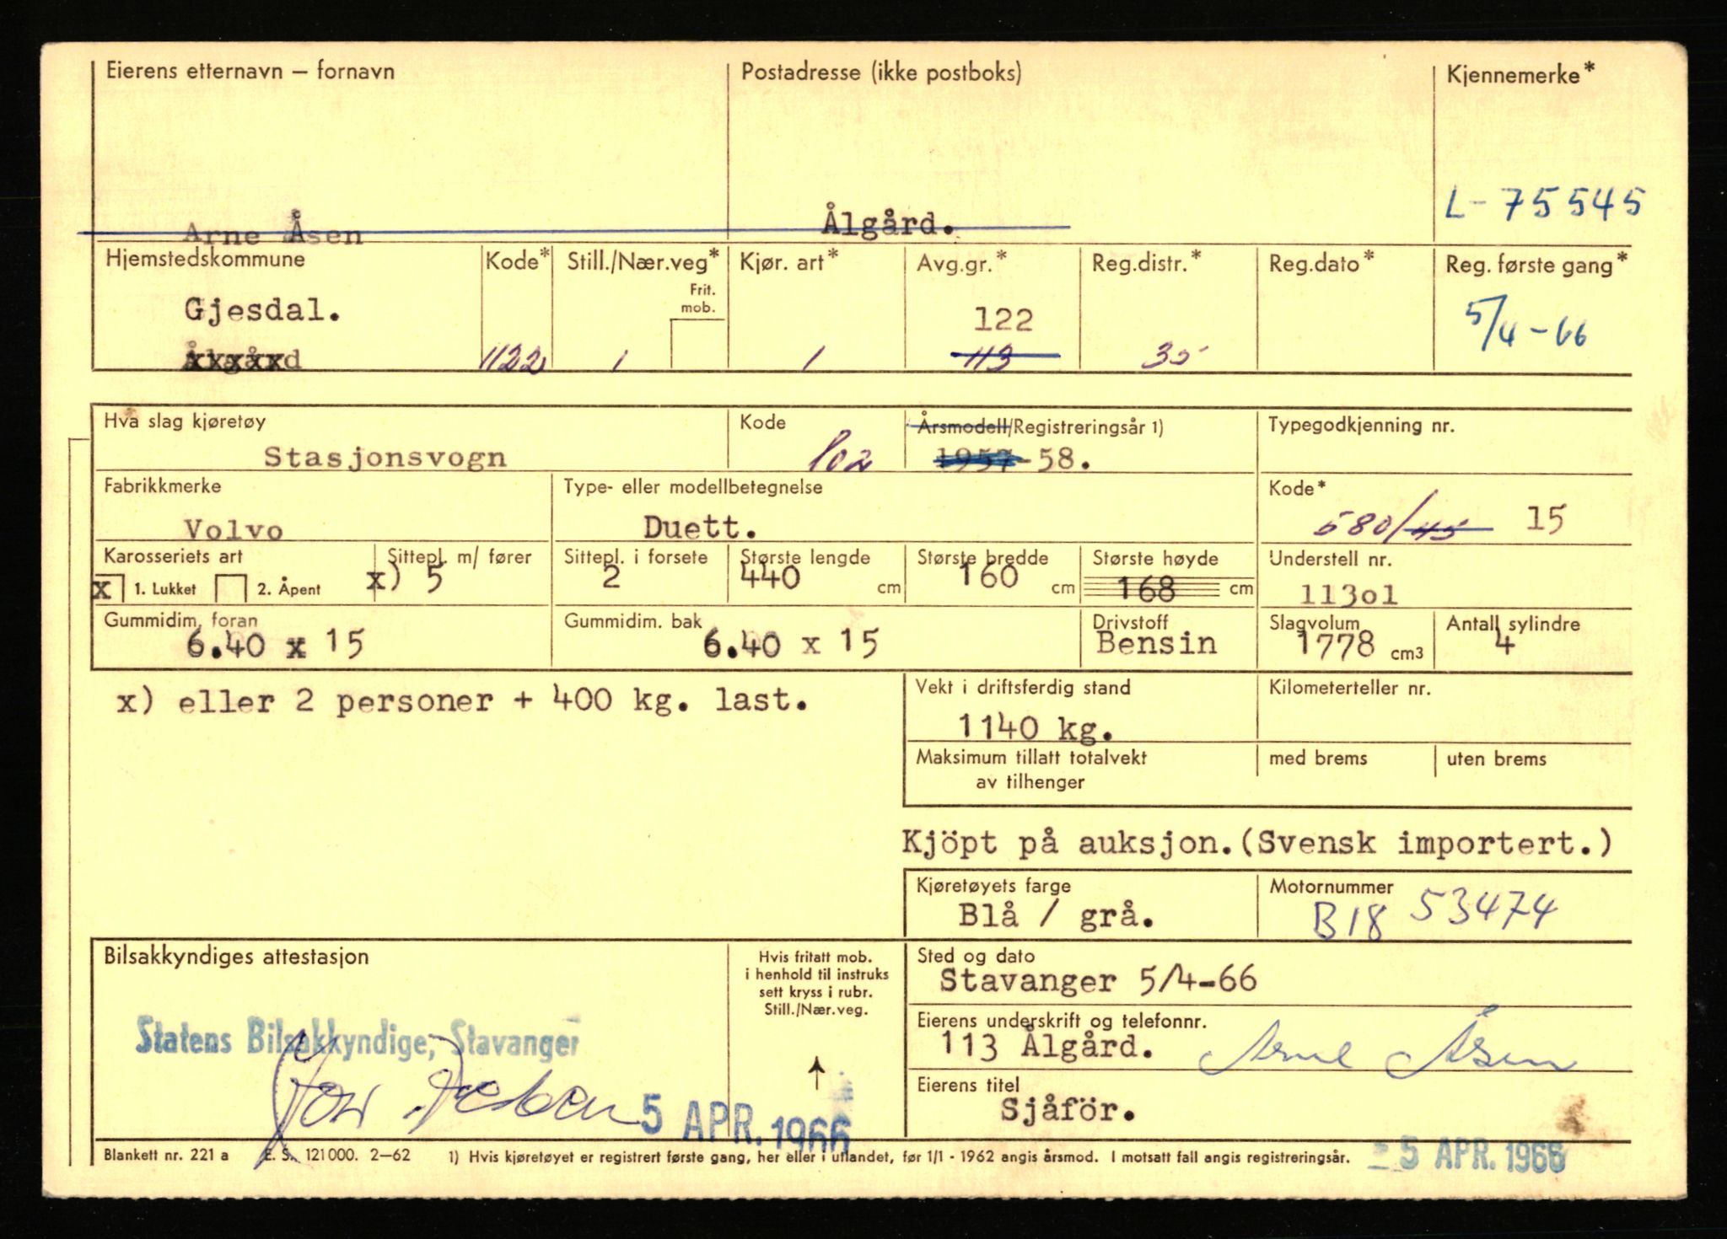This screenshot has width=1727, height=1239.
Task: Click the note 'Kjöpt på auksjon.(Svensk importert.)'
Action: (x=1256, y=842)
